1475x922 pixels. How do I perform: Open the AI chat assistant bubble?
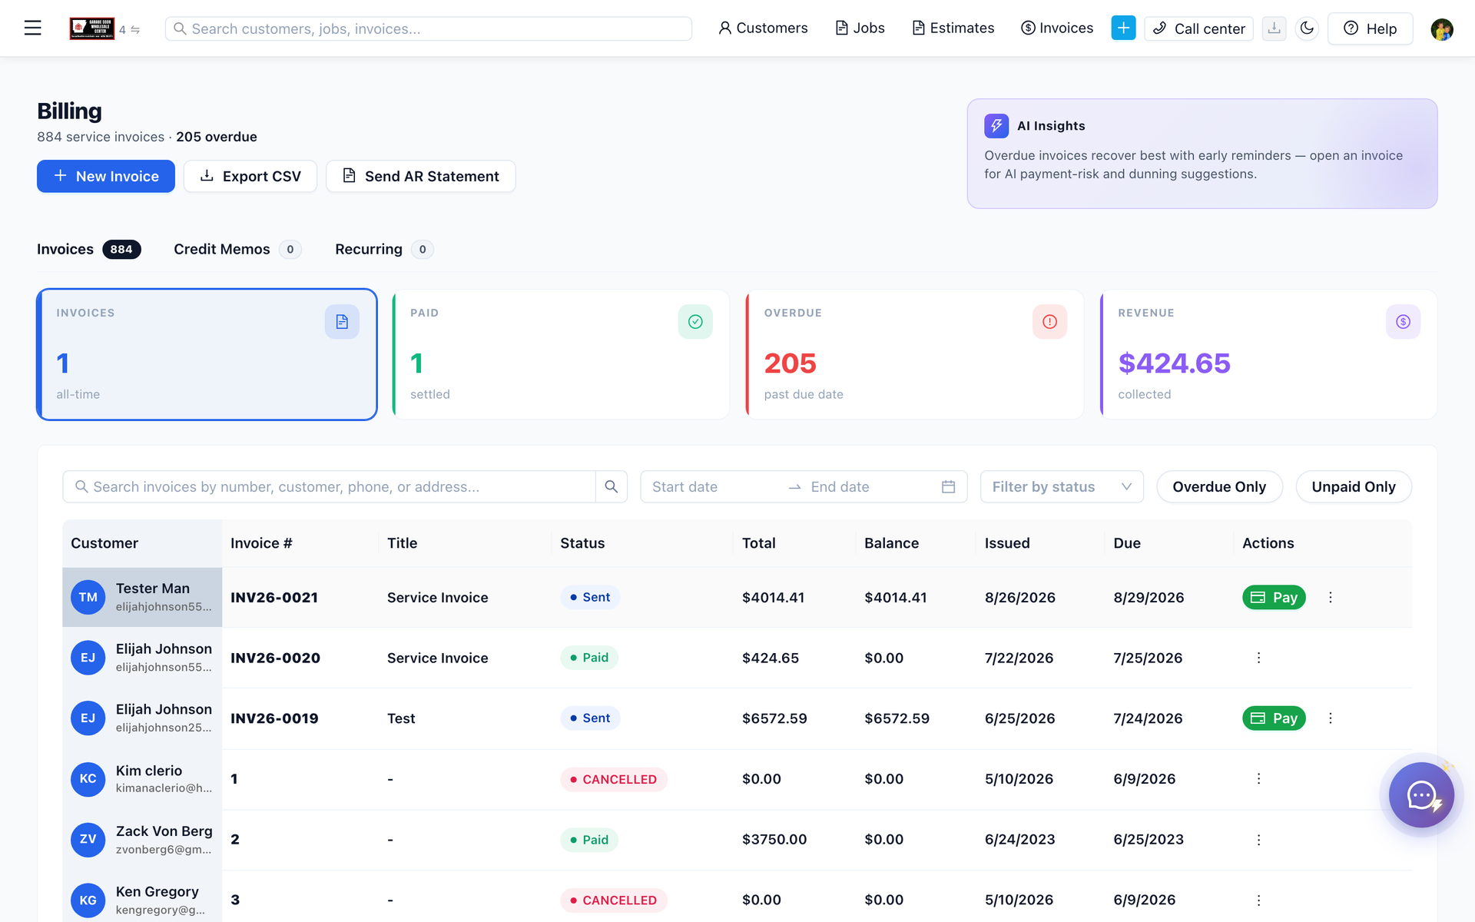1421,795
